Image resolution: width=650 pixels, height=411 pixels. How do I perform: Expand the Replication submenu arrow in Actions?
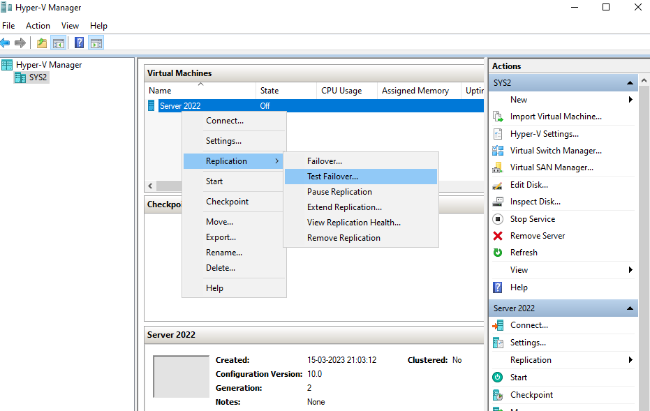(630, 359)
